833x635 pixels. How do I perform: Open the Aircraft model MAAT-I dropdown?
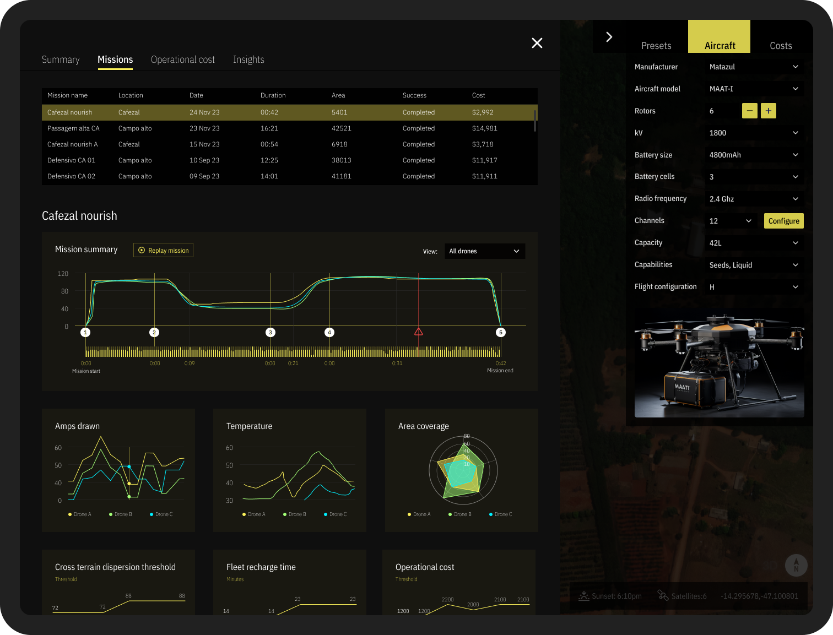(x=754, y=89)
